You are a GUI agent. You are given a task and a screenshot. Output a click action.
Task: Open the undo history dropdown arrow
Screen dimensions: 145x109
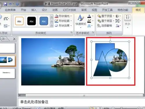[13, 4]
